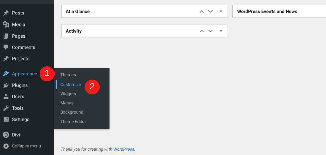Move Activity widget down
326x155 pixels.
(210, 31)
